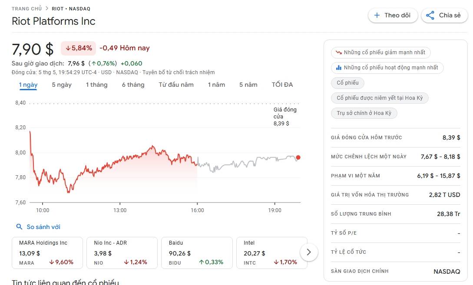Click the TỶ SỐ P/E label
This screenshot has width=473, height=285.
pyautogui.click(x=344, y=233)
